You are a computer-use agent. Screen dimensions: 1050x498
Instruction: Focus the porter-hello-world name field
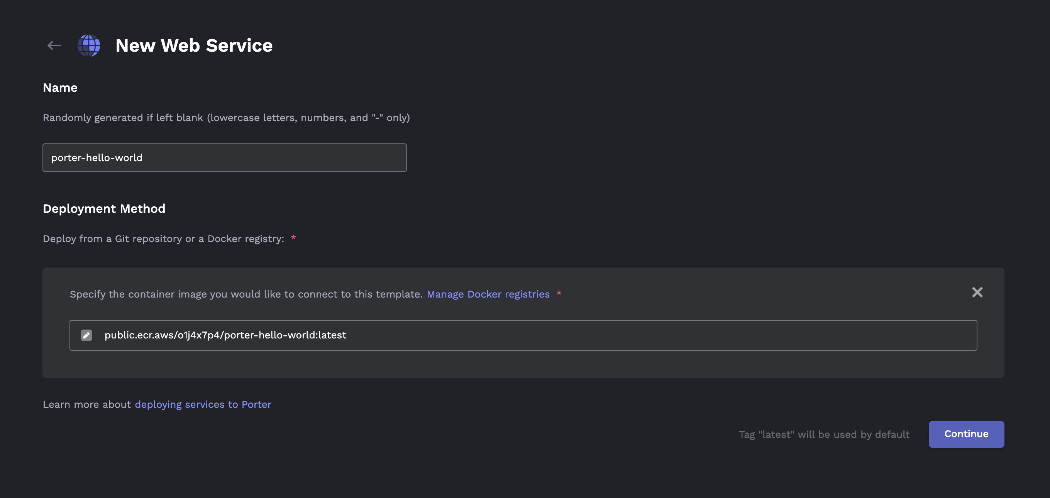[x=225, y=158]
